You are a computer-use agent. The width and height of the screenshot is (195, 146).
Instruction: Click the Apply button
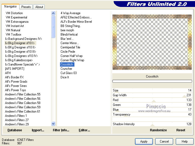click(144, 141)
